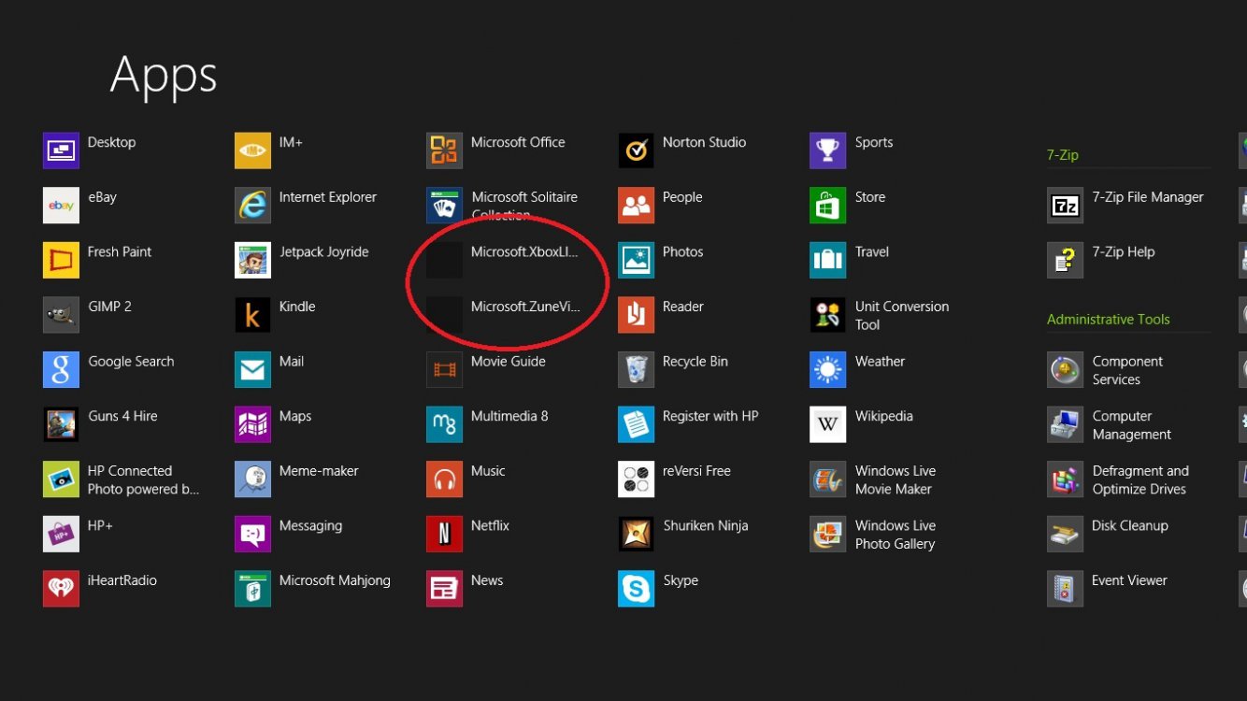
Task: Open the Music app icon
Action: [x=444, y=479]
